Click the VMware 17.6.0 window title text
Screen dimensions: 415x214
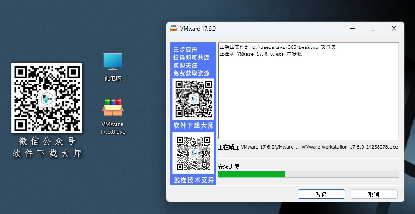(198, 29)
